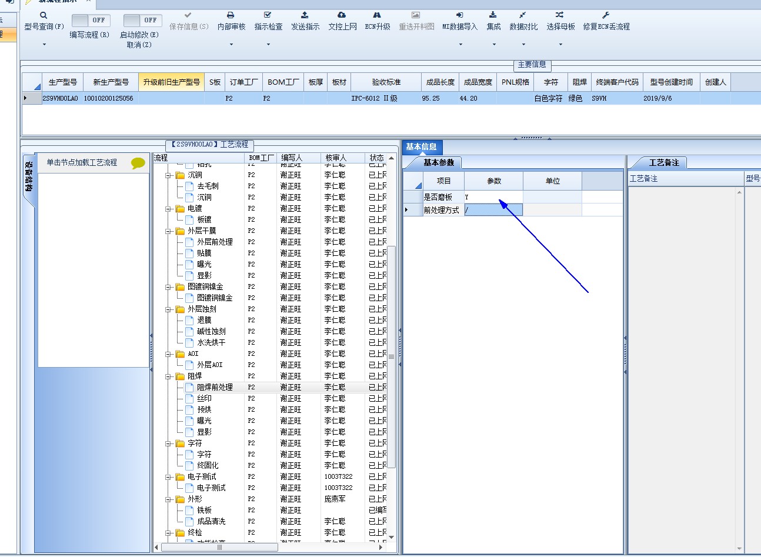Open the dropdown arrow under 内部审核

231,45
